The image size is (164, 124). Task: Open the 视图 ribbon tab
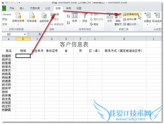click(x=79, y=8)
